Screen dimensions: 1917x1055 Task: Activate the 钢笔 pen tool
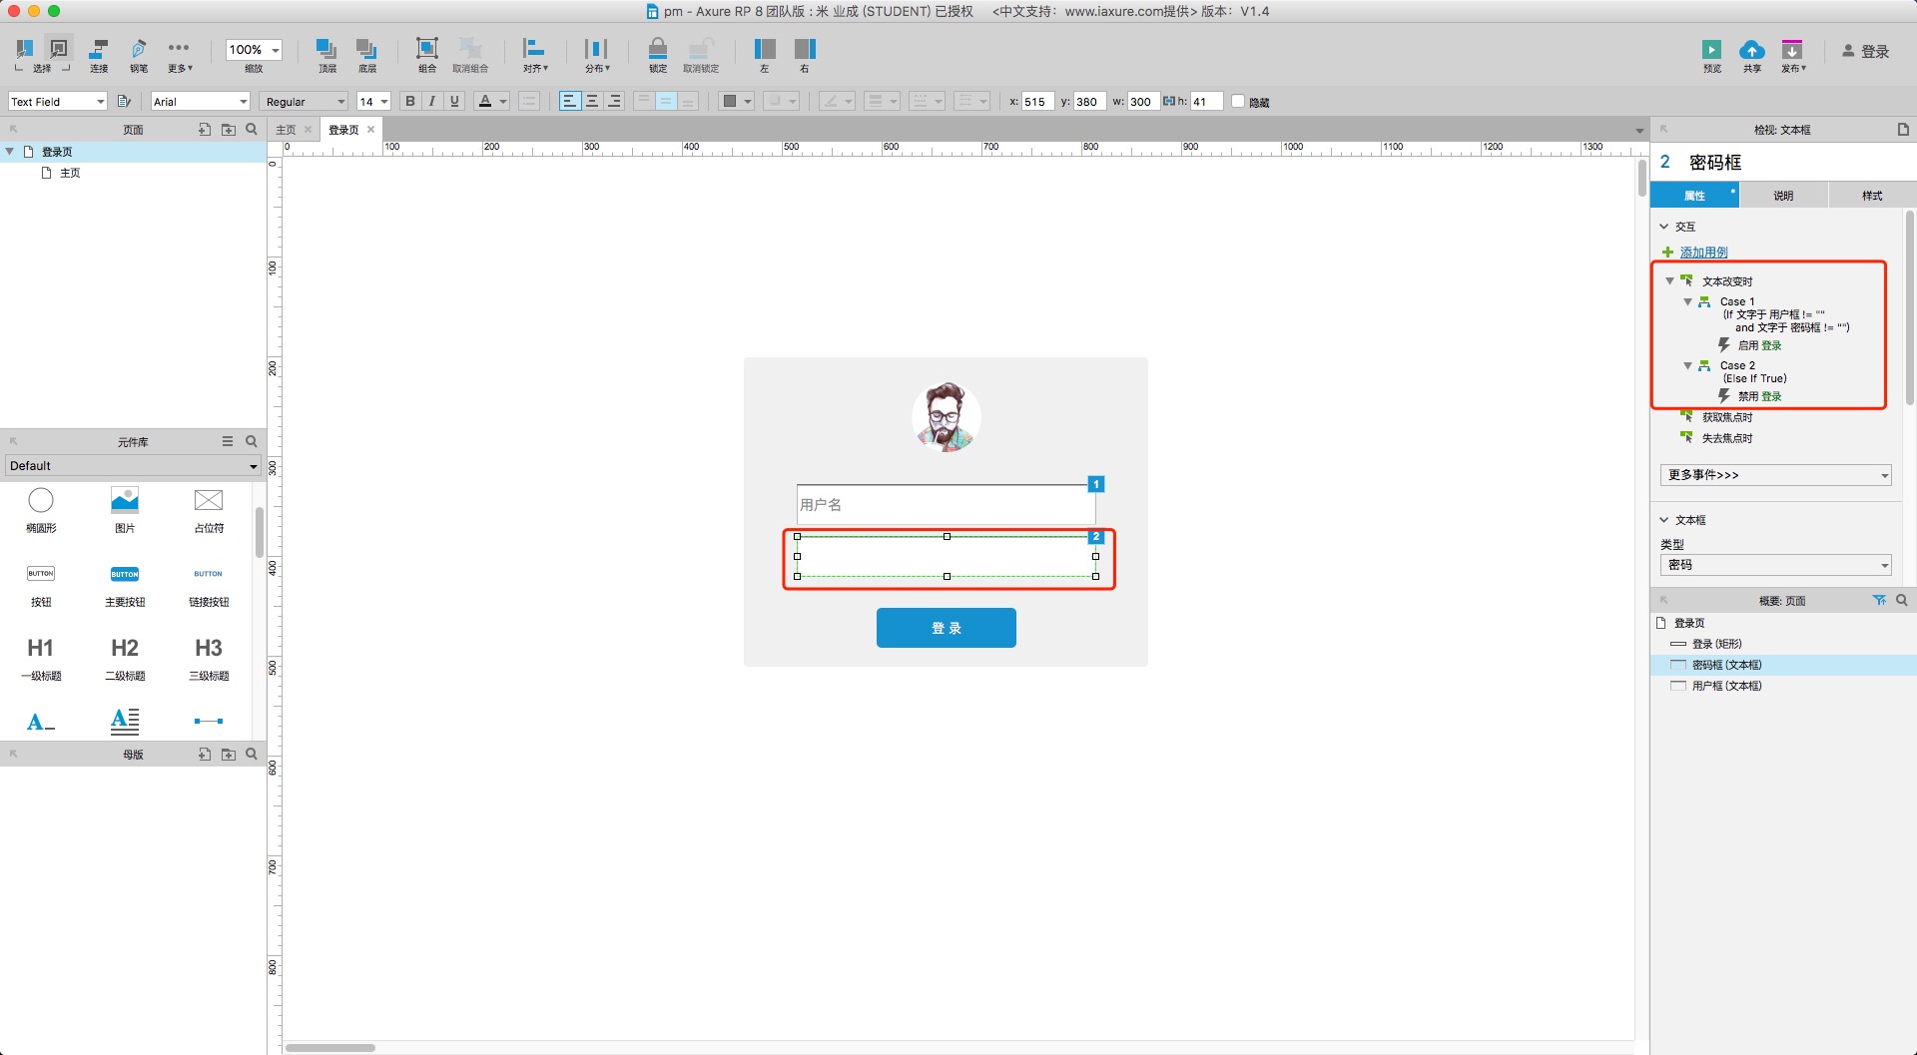coord(139,54)
